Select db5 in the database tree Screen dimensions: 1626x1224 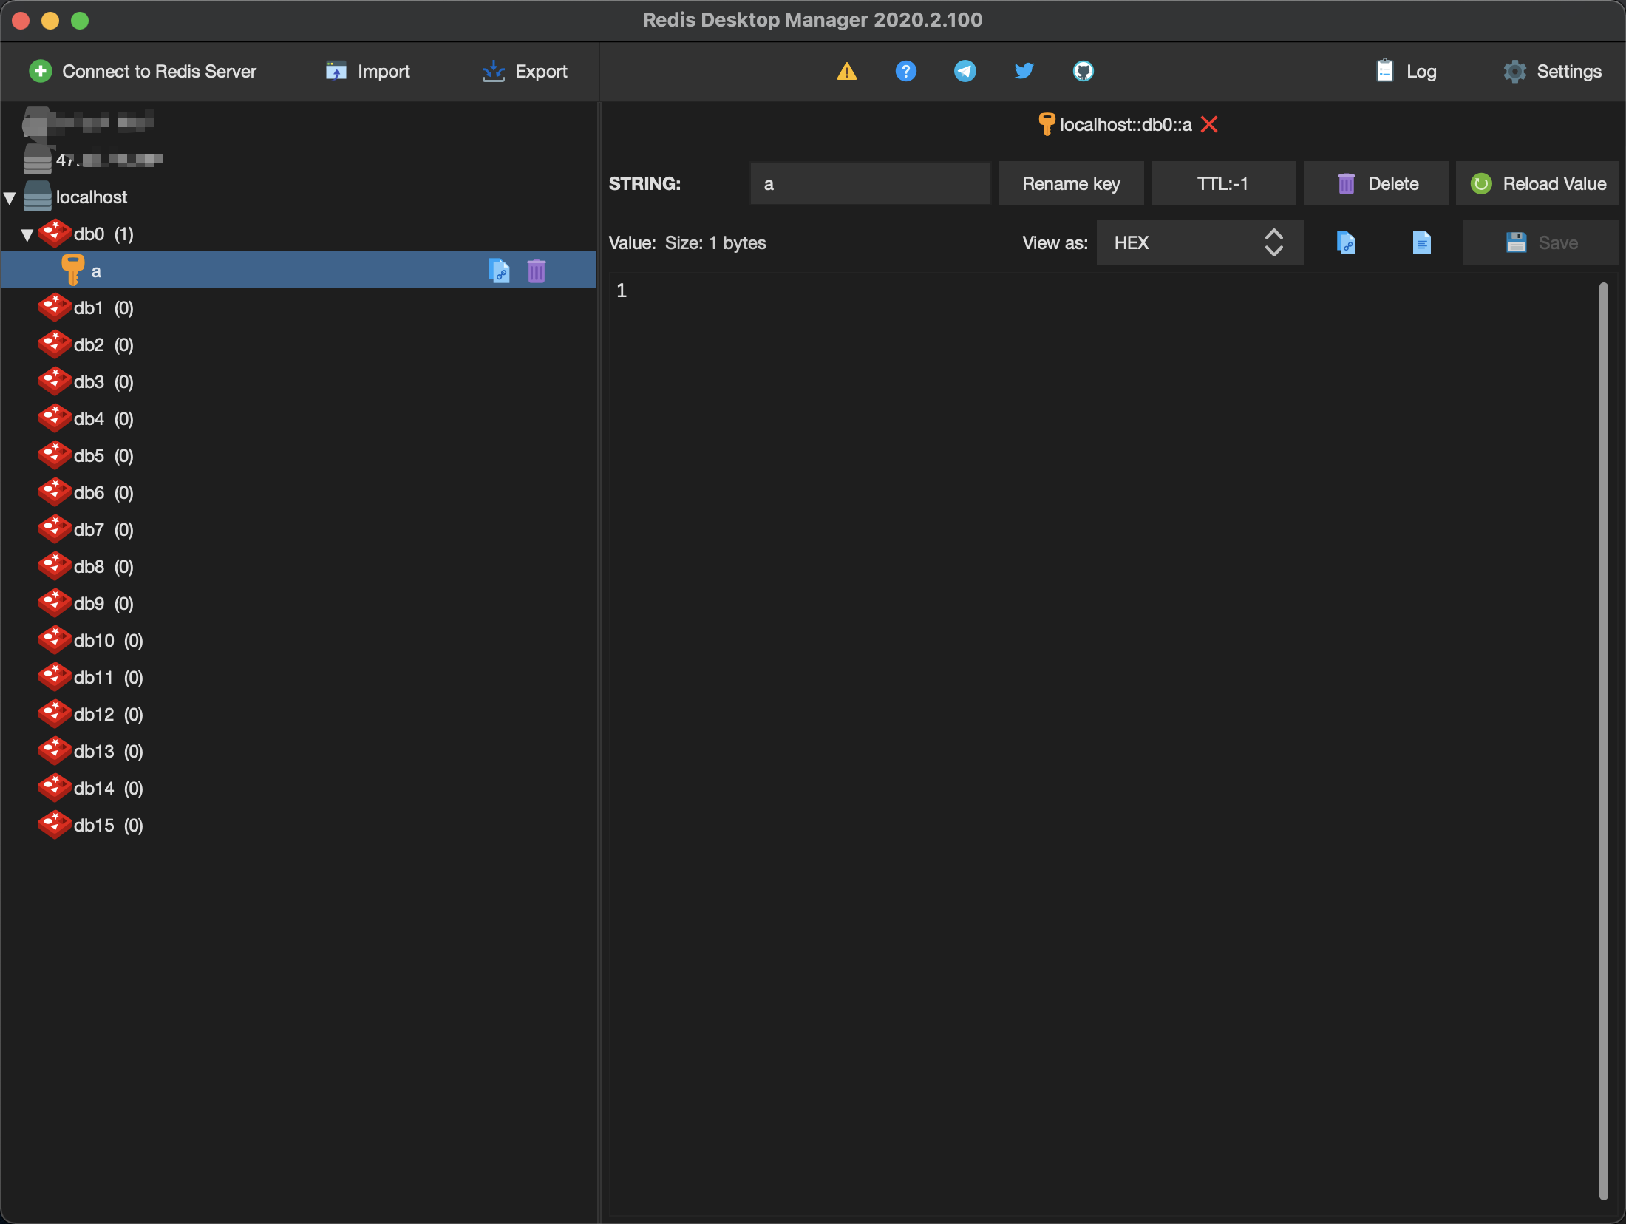tap(89, 456)
